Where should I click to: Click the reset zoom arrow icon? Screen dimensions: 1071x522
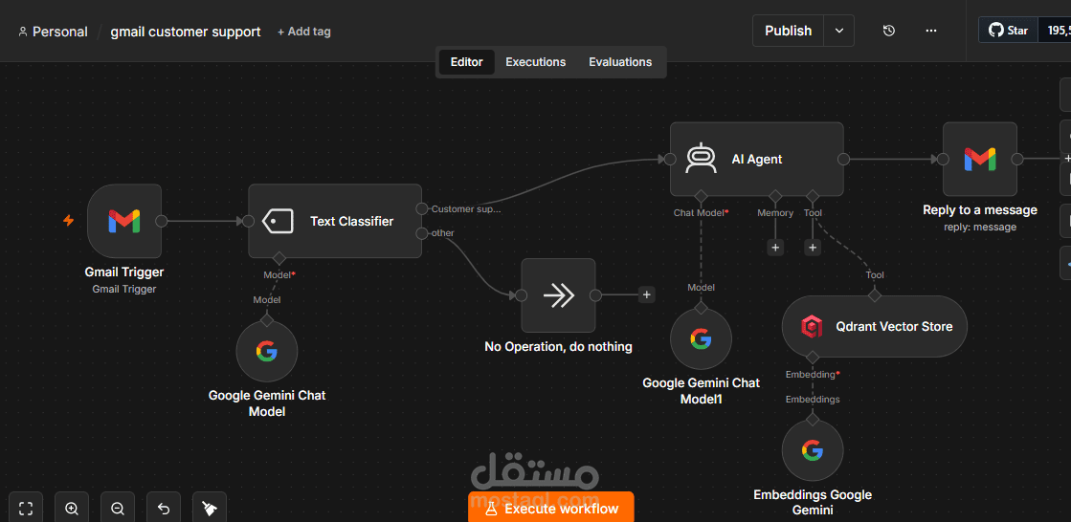(x=164, y=508)
